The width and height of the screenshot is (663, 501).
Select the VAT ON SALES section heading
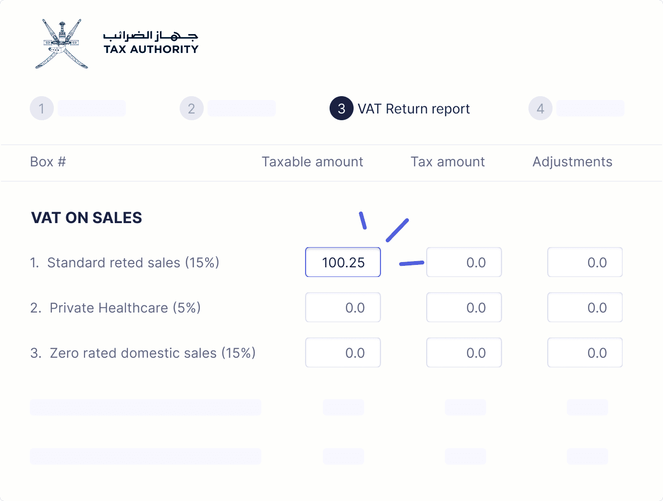tap(86, 218)
